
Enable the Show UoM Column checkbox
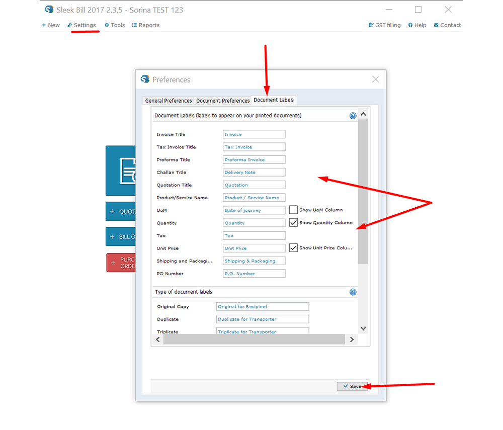tap(293, 210)
